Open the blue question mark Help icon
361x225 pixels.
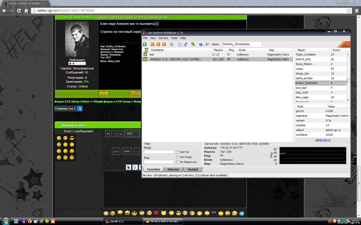201,44
